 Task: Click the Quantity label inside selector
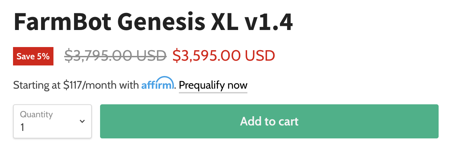pyautogui.click(x=36, y=114)
